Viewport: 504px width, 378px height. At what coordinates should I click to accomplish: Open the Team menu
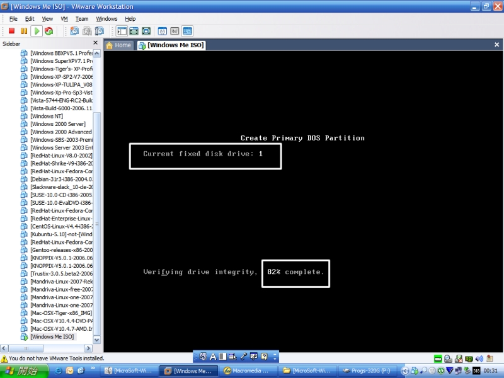pos(82,19)
